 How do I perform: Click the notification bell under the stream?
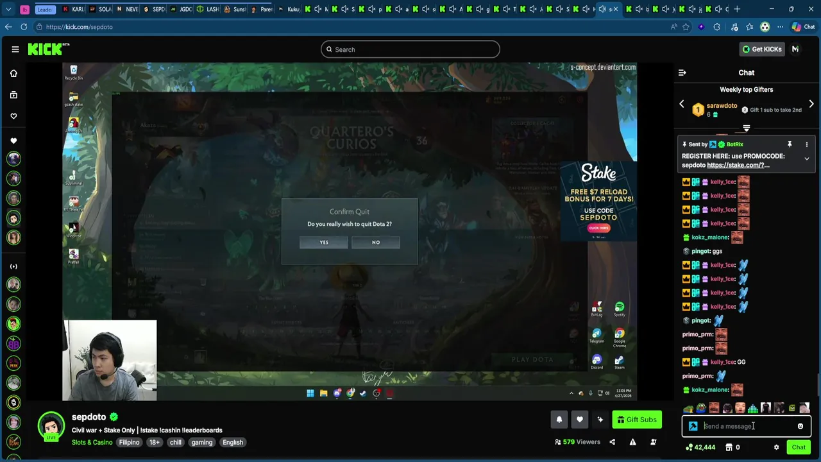(559, 420)
